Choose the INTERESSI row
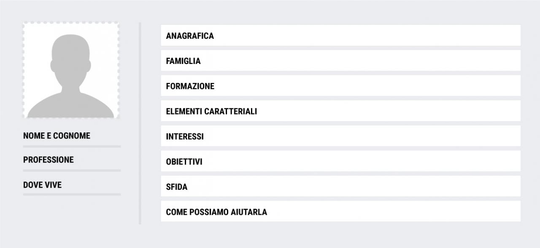The width and height of the screenshot is (540, 248). pyautogui.click(x=340, y=136)
